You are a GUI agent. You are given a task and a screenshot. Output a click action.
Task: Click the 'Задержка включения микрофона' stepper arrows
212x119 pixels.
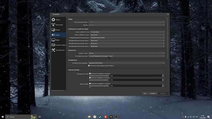pos(163,80)
